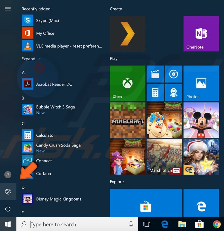Click the letter F section header

coord(23,213)
